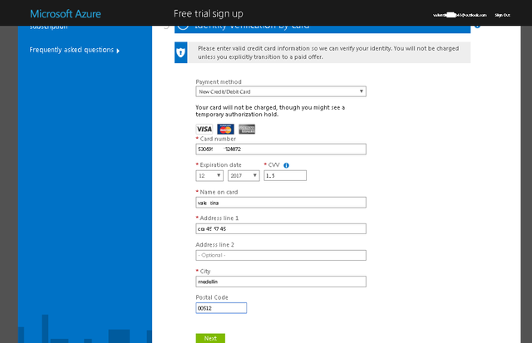
Task: Focus the Address line 1 field
Action: 281,228
